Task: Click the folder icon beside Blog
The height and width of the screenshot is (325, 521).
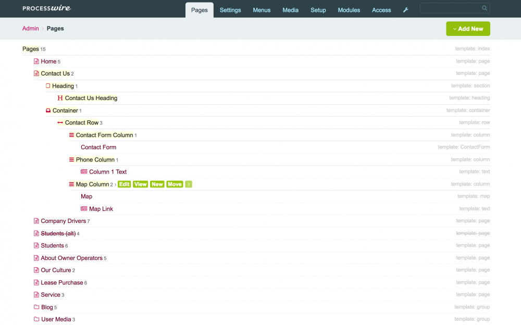Action: click(36, 307)
